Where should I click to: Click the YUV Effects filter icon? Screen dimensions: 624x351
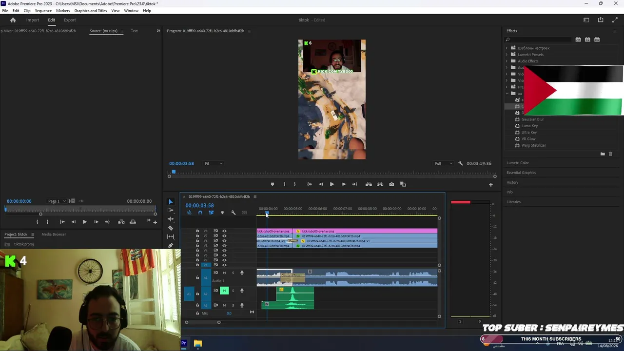click(x=597, y=39)
